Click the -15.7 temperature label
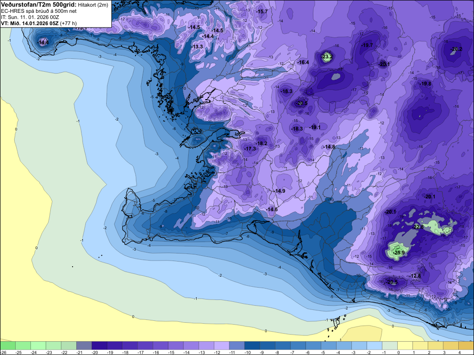The width and height of the screenshot is (474, 355). (262, 11)
